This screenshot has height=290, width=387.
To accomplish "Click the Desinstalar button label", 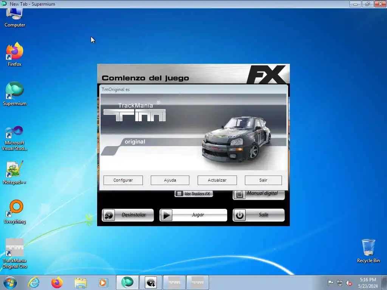I will click(133, 215).
